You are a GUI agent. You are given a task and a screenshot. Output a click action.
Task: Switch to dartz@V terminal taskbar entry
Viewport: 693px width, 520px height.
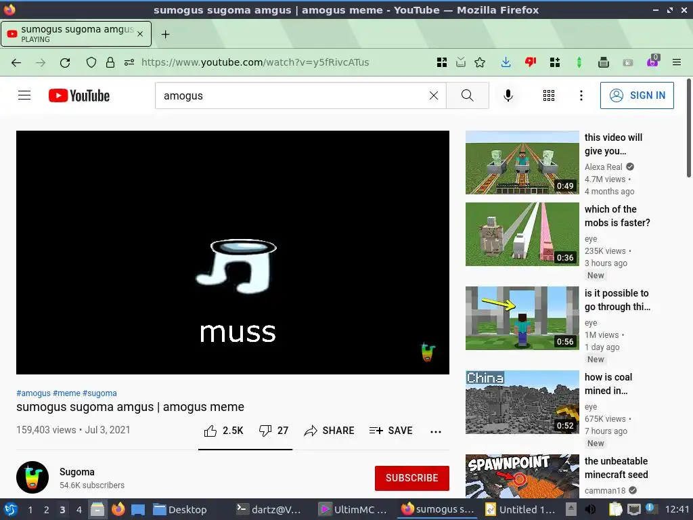tap(268, 509)
